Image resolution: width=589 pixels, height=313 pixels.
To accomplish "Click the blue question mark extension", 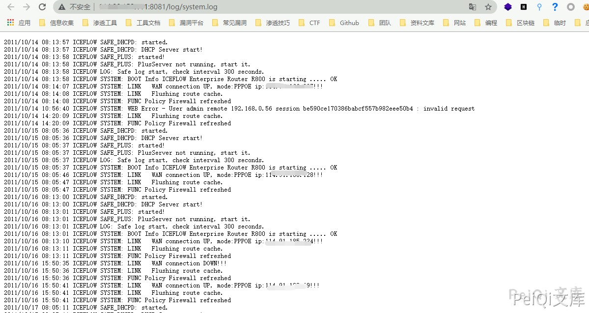I will pos(555,7).
